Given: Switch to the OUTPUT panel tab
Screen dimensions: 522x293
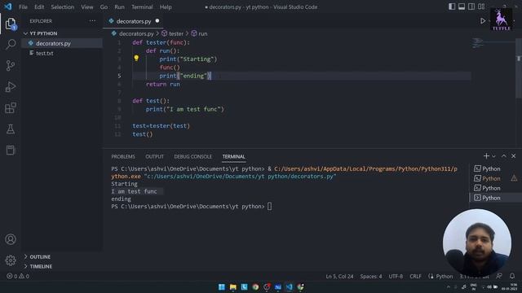Looking at the screenshot, I should 154,156.
